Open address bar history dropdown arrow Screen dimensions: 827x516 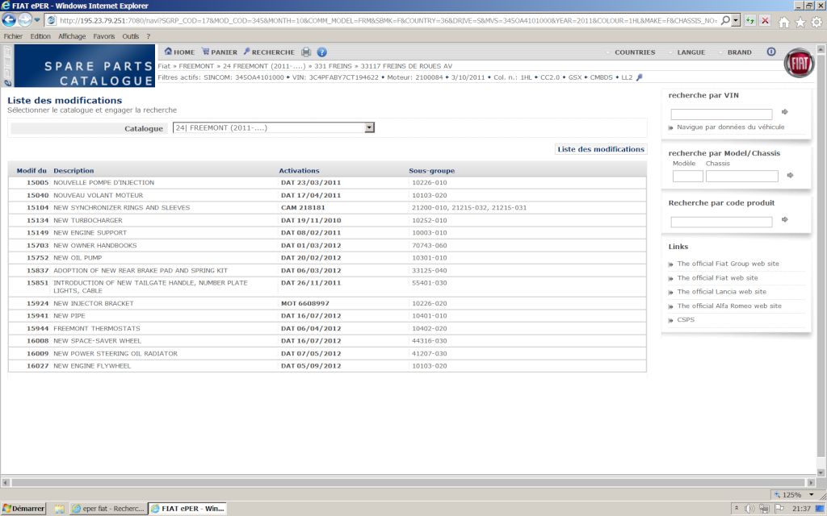point(736,20)
